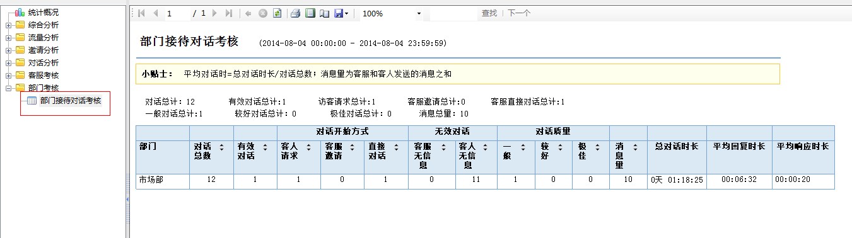Click the stop rendering icon
Screen dimensions: 852x238
point(262,13)
